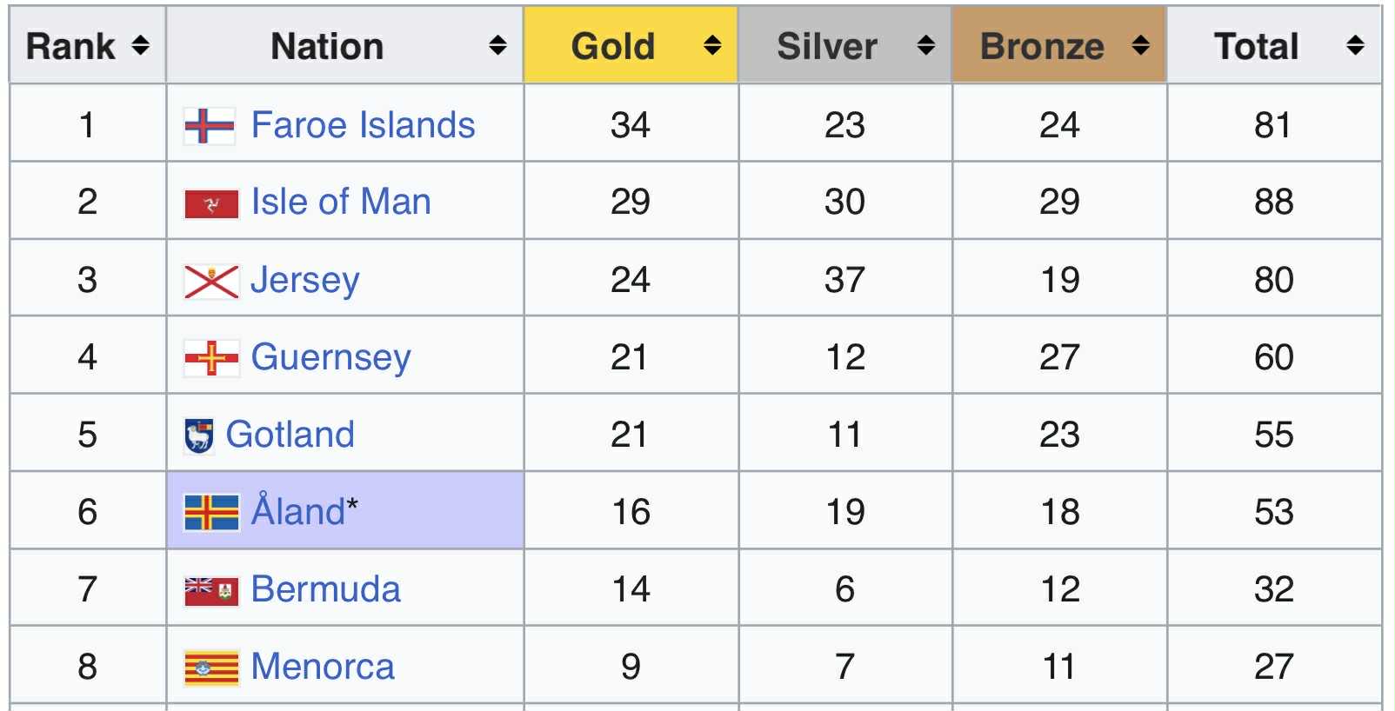Sort table by Total column arrows
The width and height of the screenshot is (1395, 711).
pos(1355,45)
